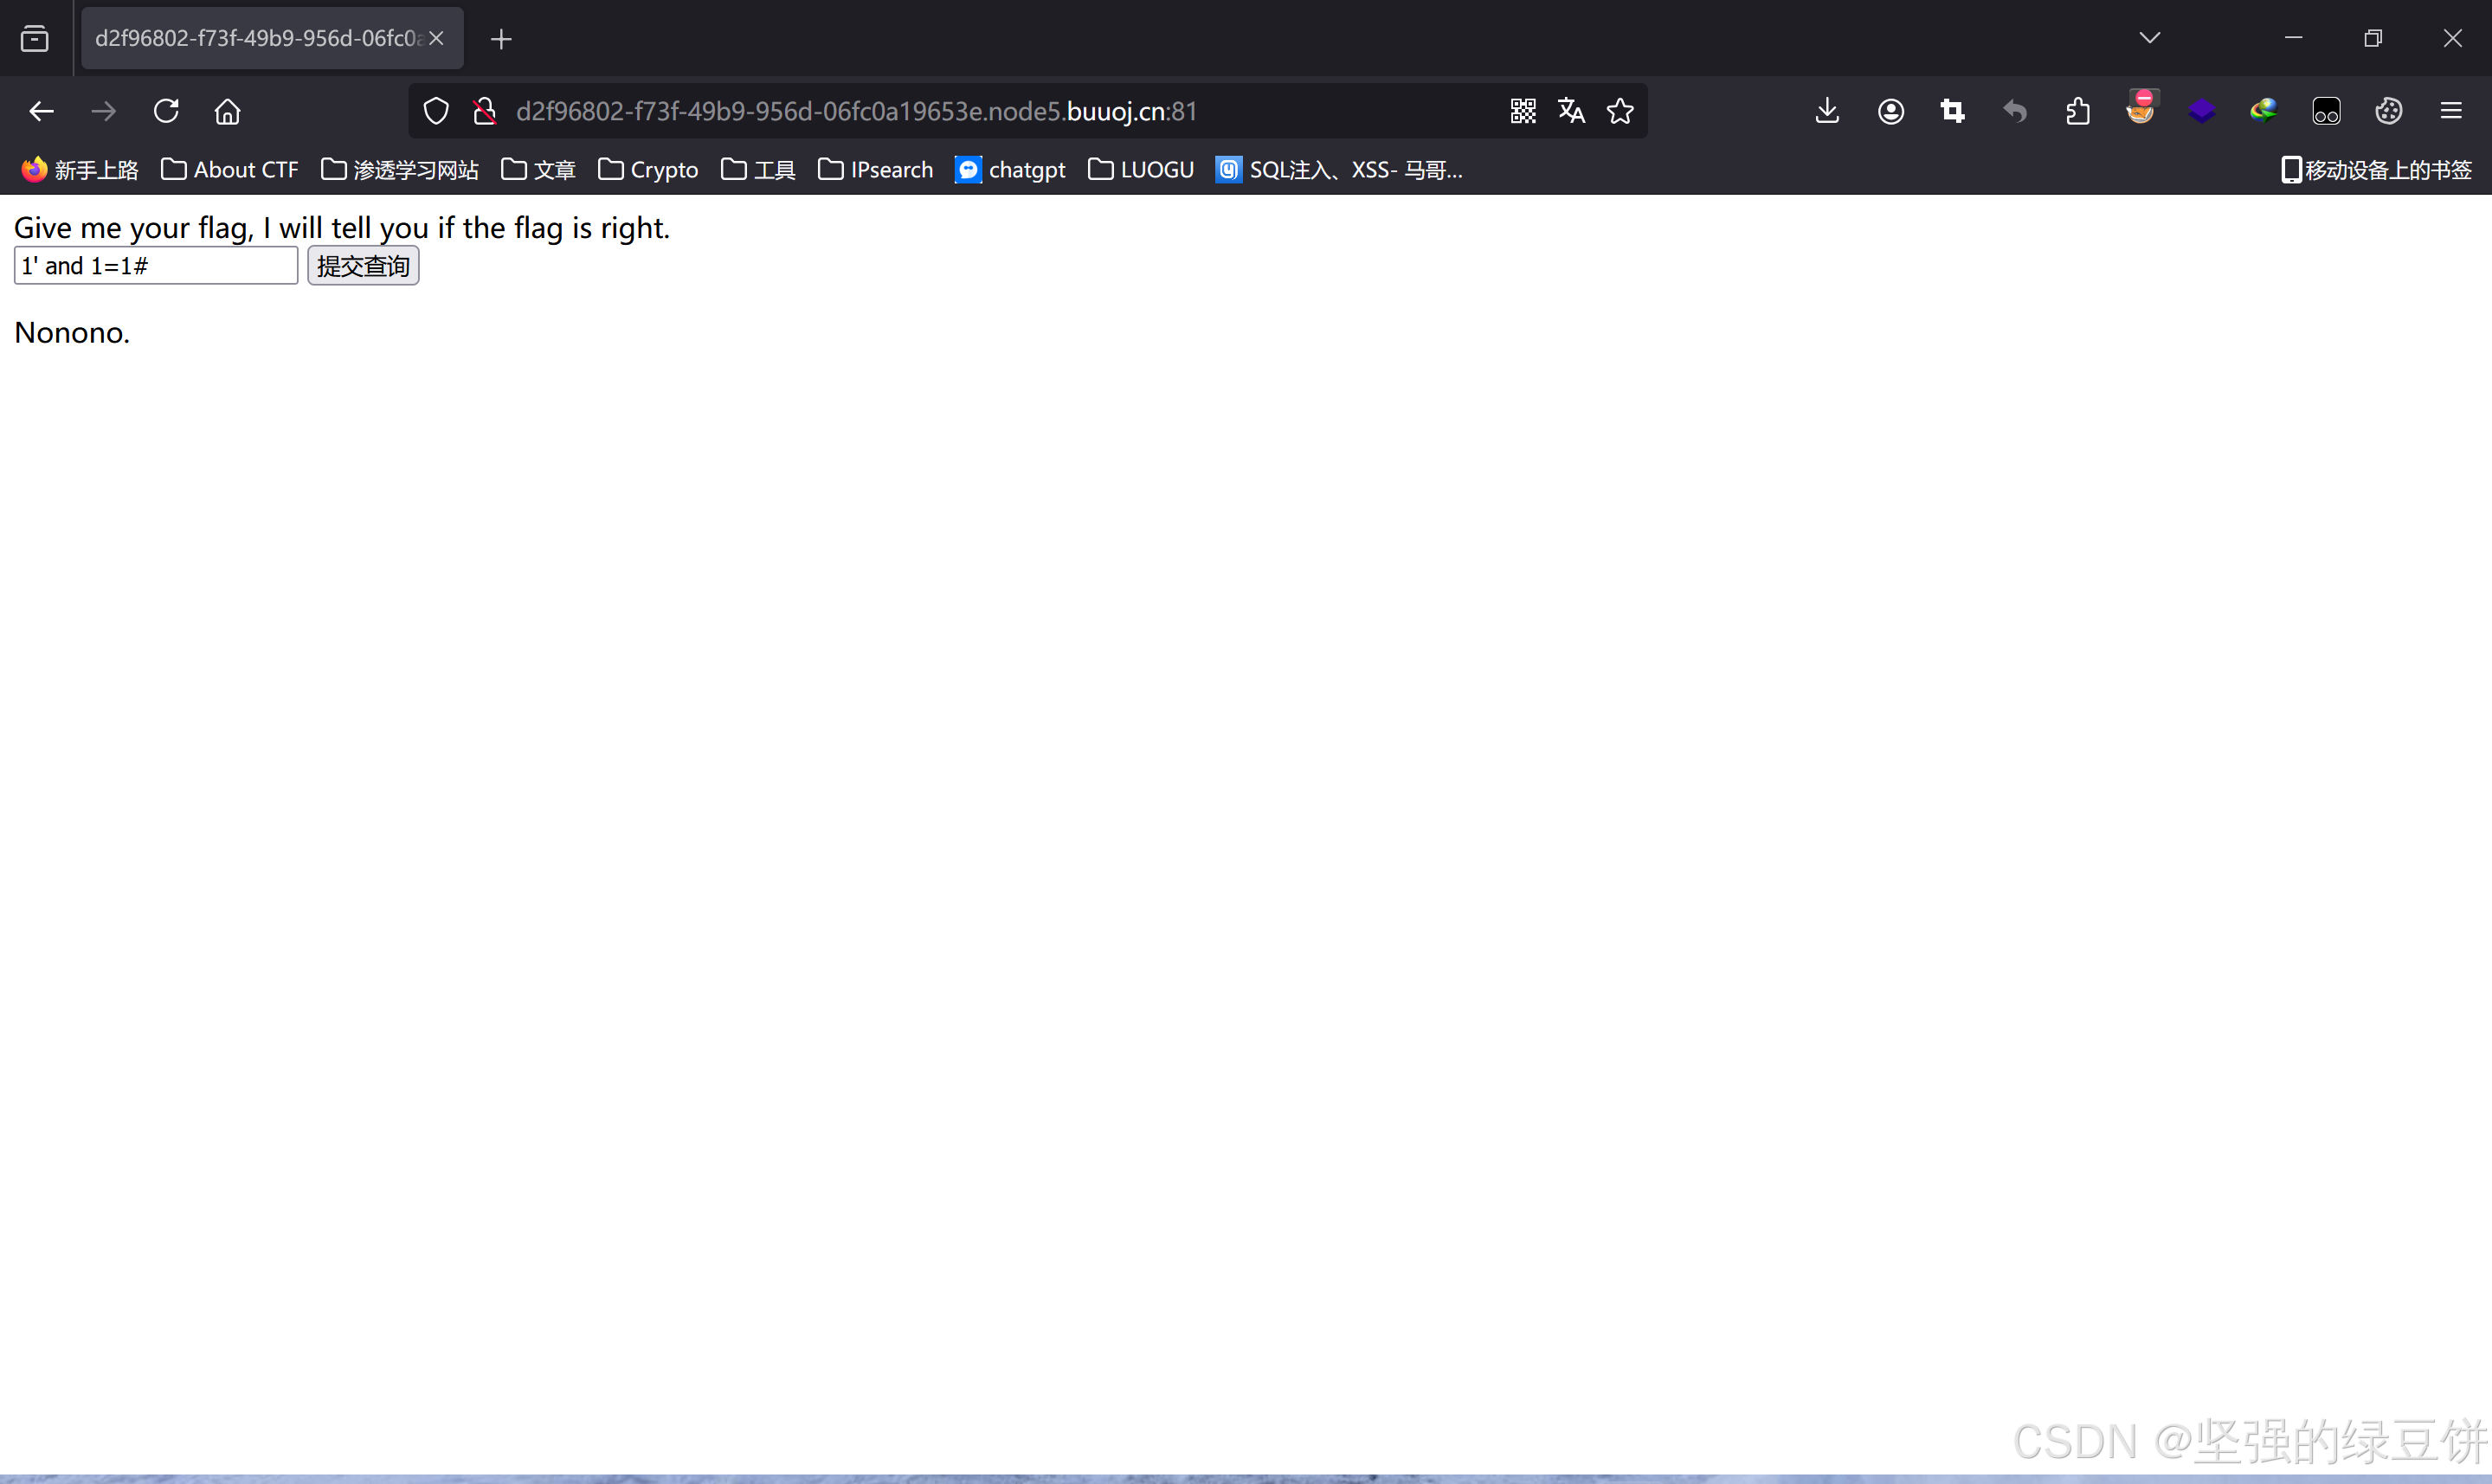2492x1484 pixels.
Task: Open the downloads panel icon
Action: point(1827,111)
